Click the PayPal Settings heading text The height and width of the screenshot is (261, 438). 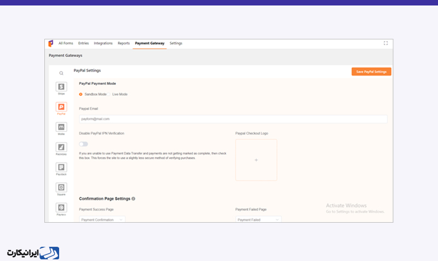click(x=87, y=71)
